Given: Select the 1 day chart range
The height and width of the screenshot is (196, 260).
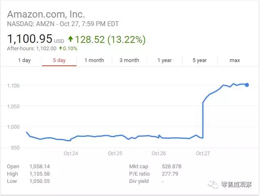Looking at the screenshot, I should [x=24, y=60].
